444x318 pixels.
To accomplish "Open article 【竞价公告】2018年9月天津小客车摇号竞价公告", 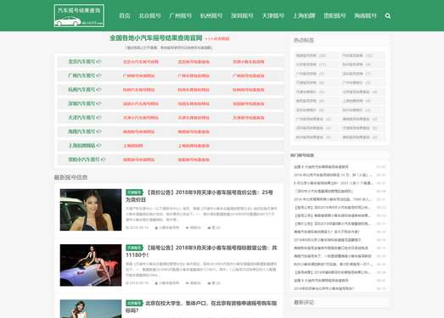I will coord(200,196).
